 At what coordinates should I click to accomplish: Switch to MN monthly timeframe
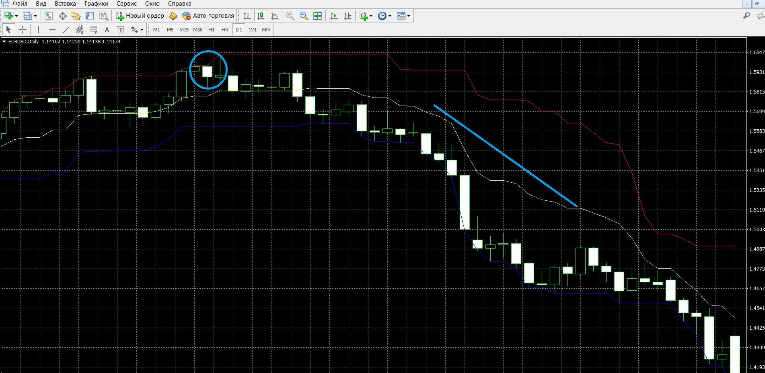tap(266, 29)
